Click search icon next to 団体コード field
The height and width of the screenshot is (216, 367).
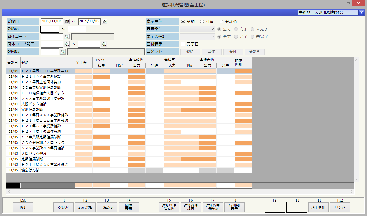click(x=67, y=37)
